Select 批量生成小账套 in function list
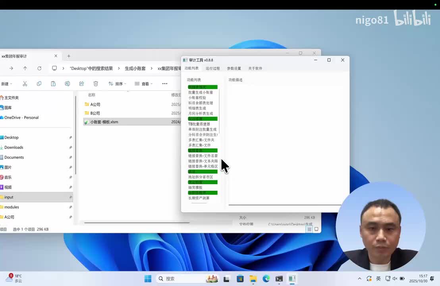This screenshot has width=440, height=286. (x=201, y=92)
